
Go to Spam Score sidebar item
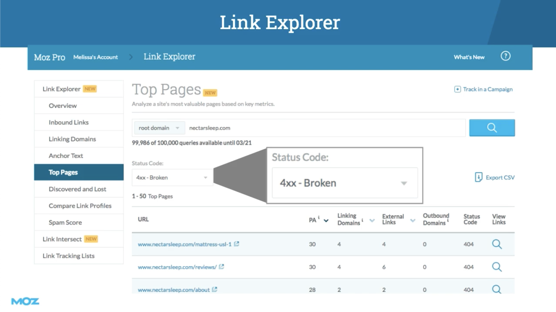click(x=65, y=222)
